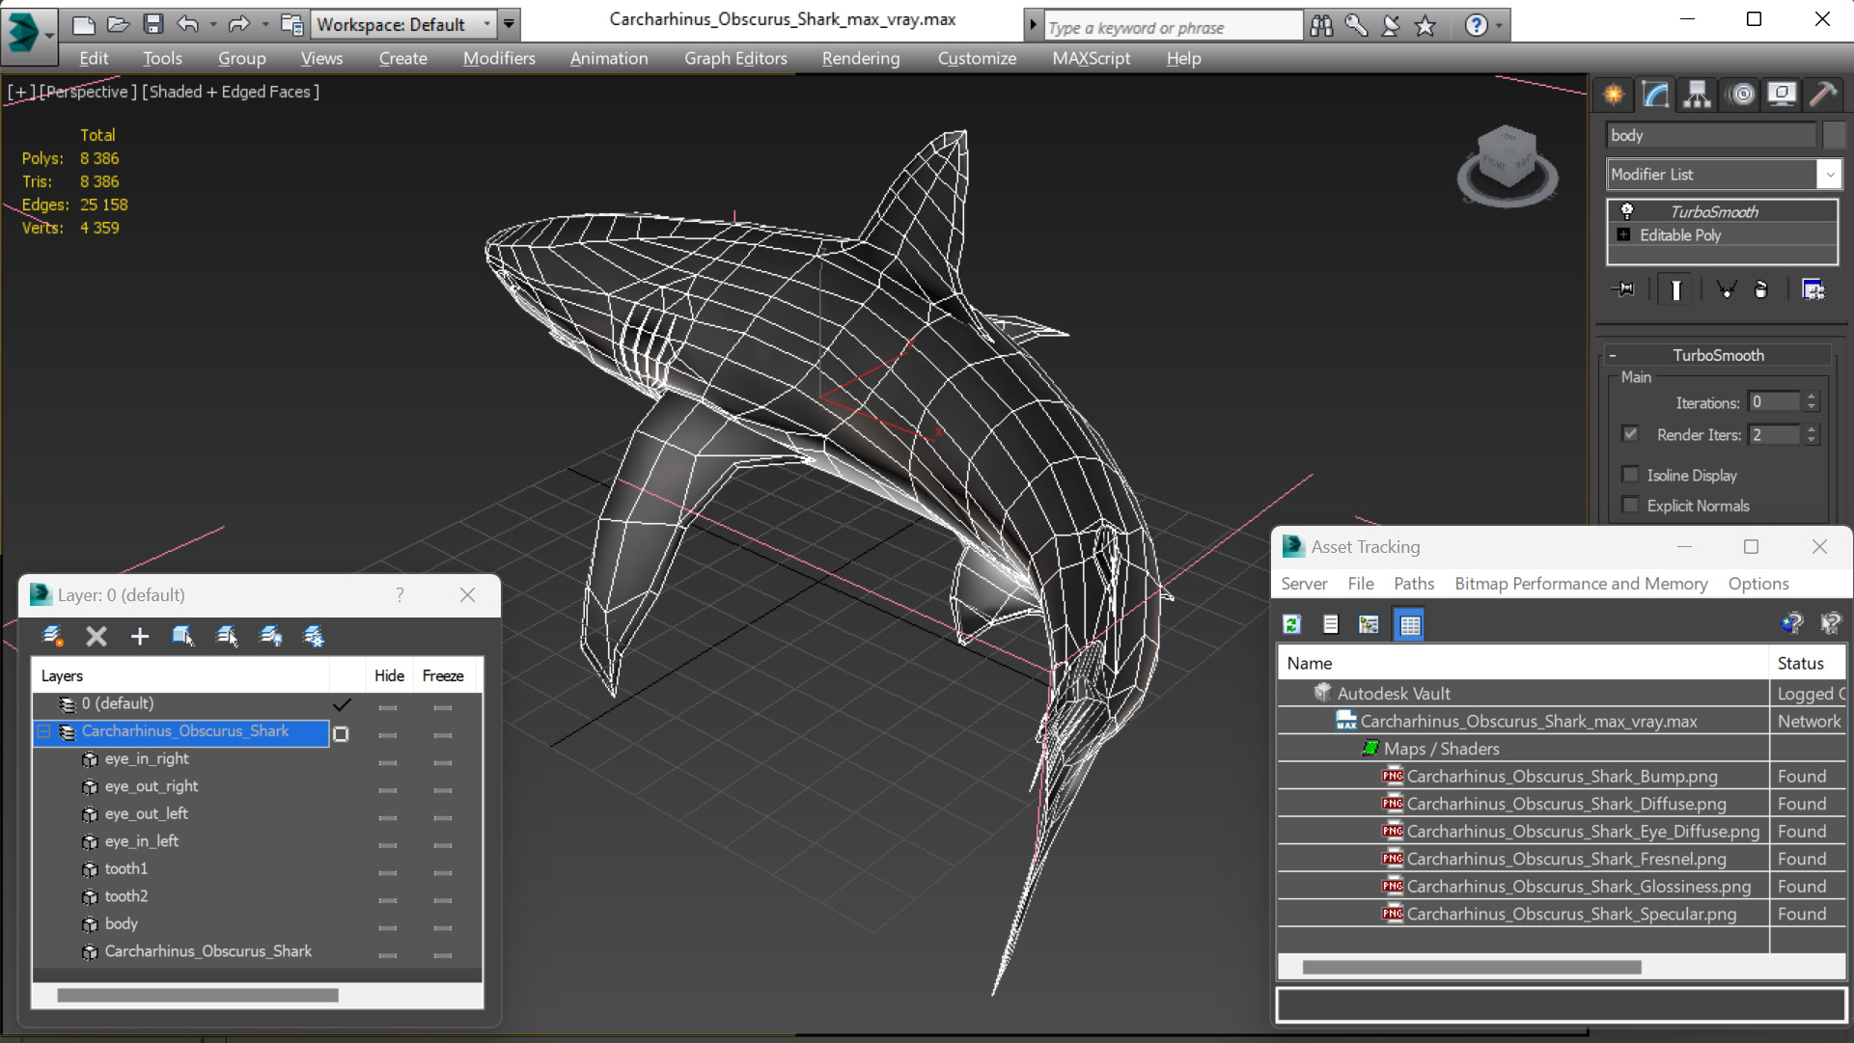The height and width of the screenshot is (1043, 1854).
Task: Enable the Isoline Display checkbox
Action: tap(1631, 475)
